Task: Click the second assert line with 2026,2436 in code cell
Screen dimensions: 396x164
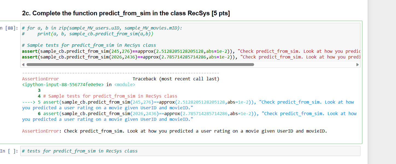Action: click(191, 57)
